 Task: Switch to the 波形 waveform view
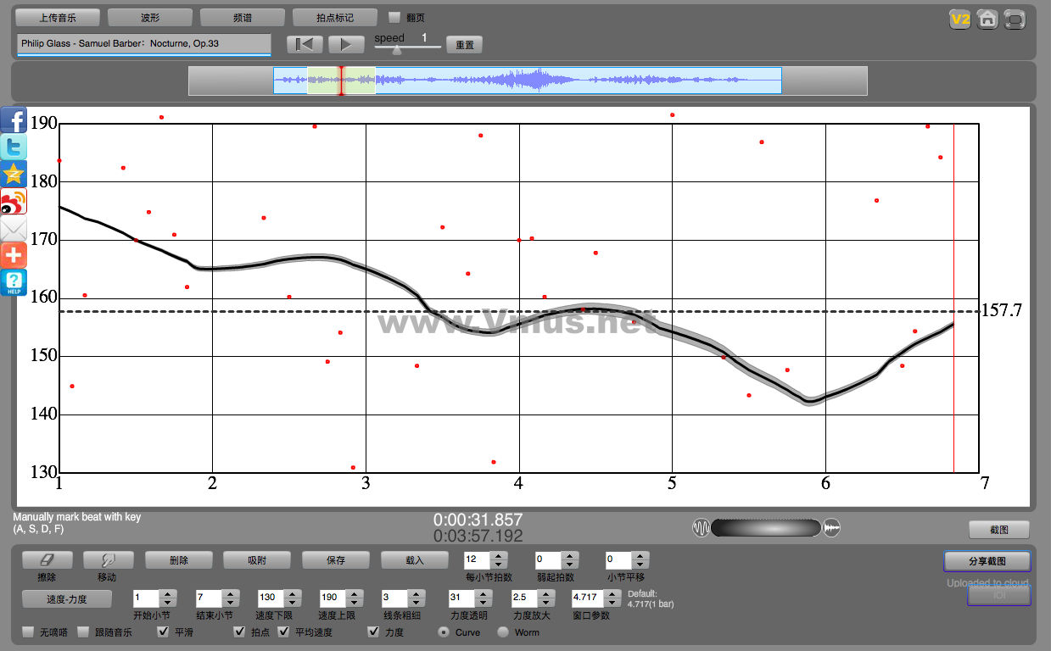point(150,18)
